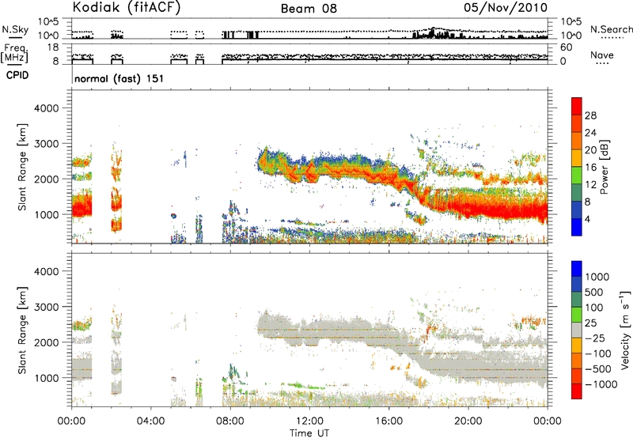
Task: Select the 'normal (fast) 151' CPID text
Action: click(119, 78)
